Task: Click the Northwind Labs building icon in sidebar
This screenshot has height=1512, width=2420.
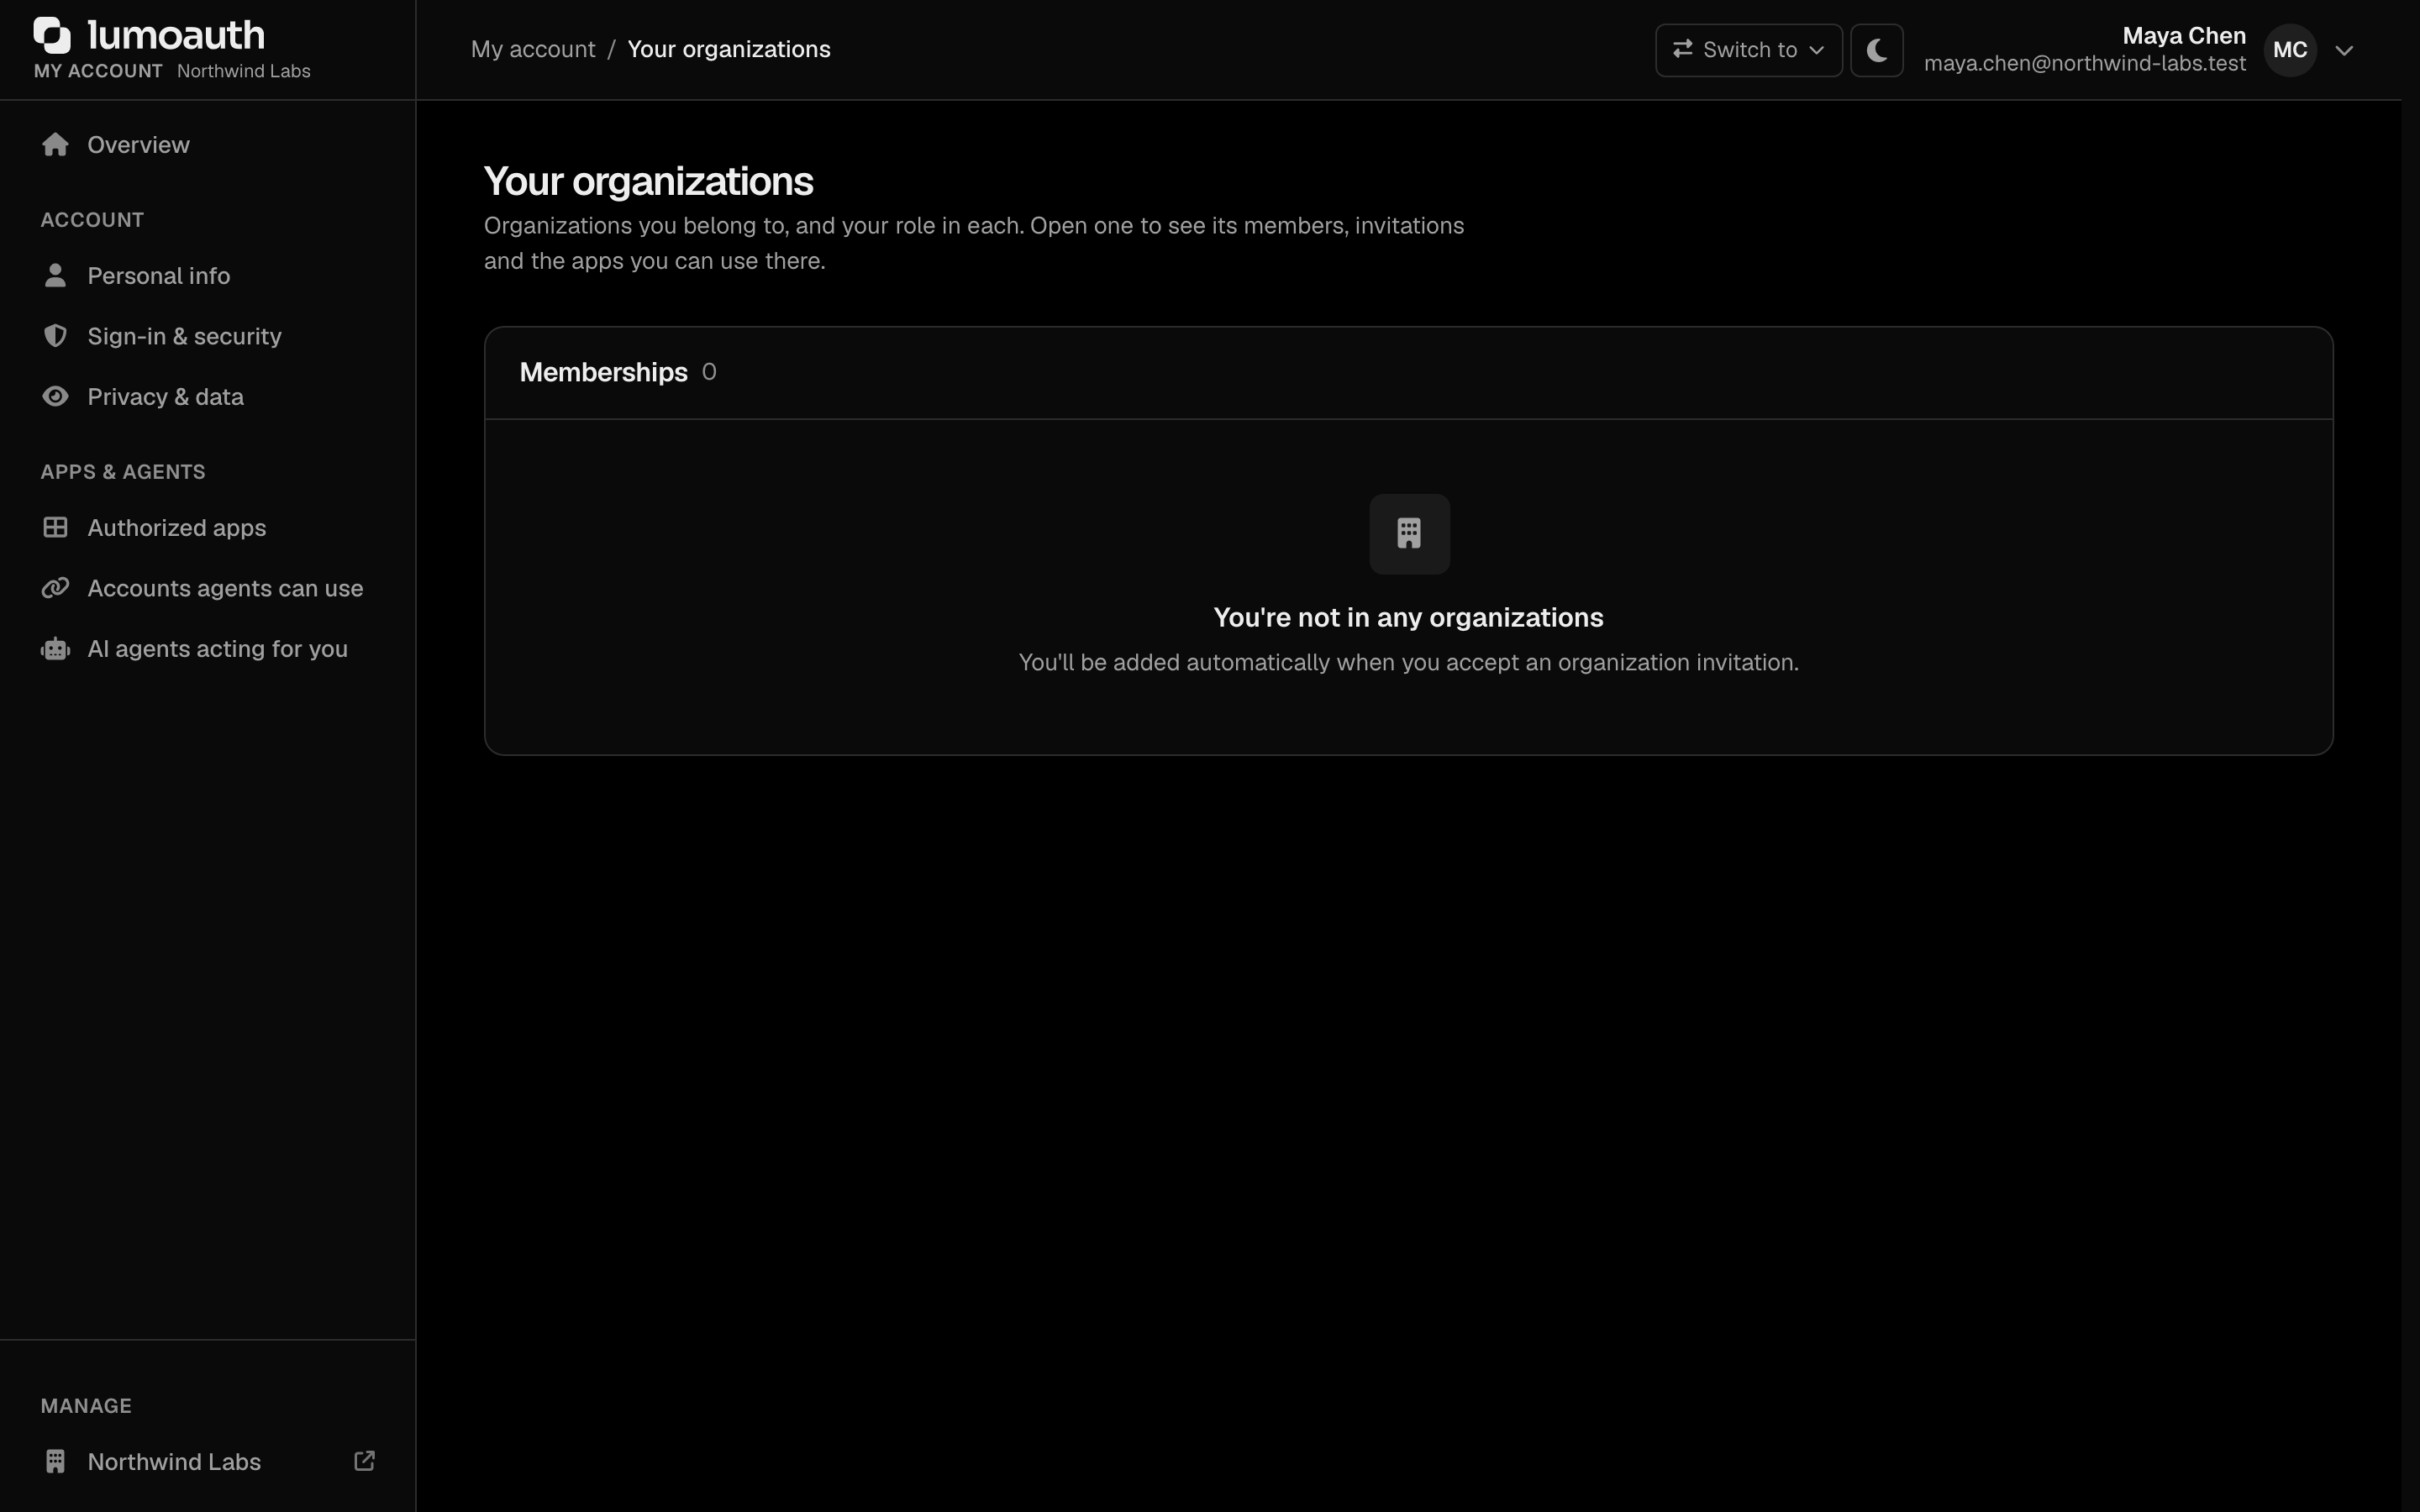Action: tap(55, 1461)
